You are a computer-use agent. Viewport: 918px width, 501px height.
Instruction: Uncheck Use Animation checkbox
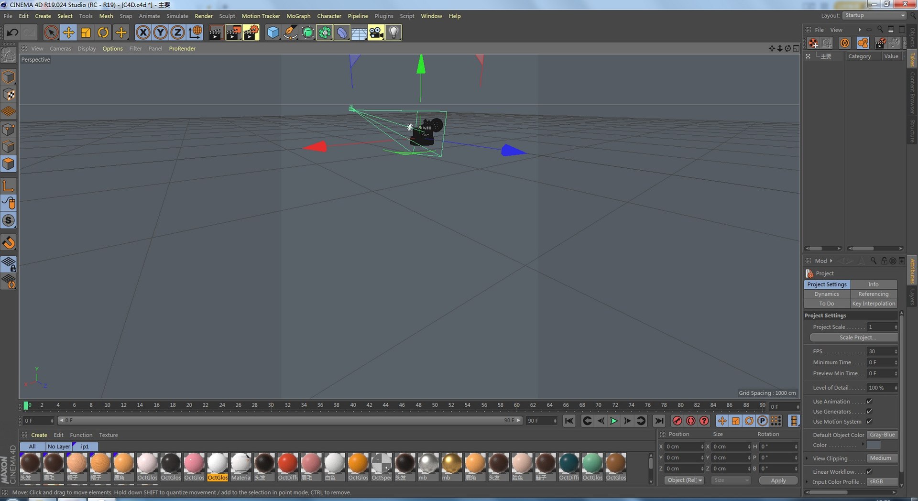point(869,402)
